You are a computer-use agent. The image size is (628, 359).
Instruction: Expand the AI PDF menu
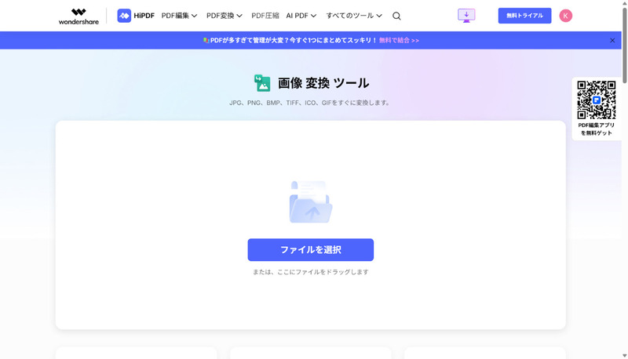tap(301, 16)
